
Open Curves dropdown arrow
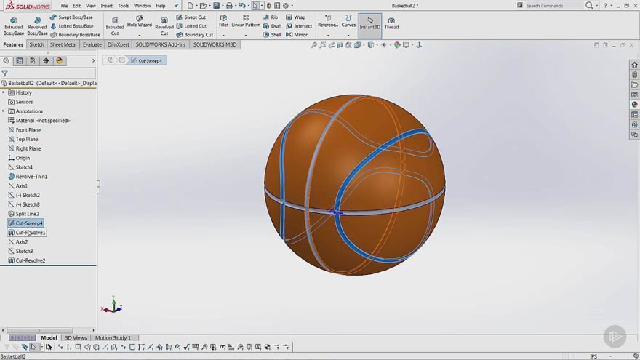point(348,35)
